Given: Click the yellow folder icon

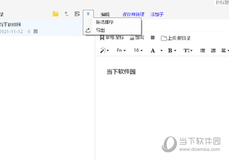Looking at the screenshot, I should click(56, 14).
